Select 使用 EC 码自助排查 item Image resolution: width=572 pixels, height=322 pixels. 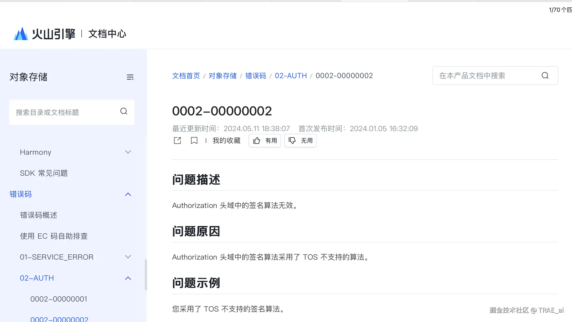click(x=54, y=236)
